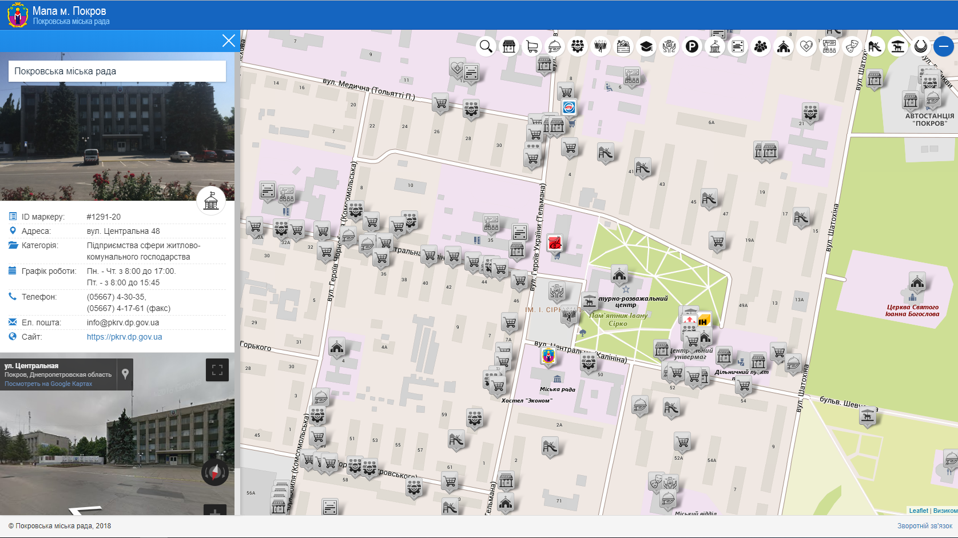Click the street view compass control
958x538 pixels.
click(x=215, y=472)
